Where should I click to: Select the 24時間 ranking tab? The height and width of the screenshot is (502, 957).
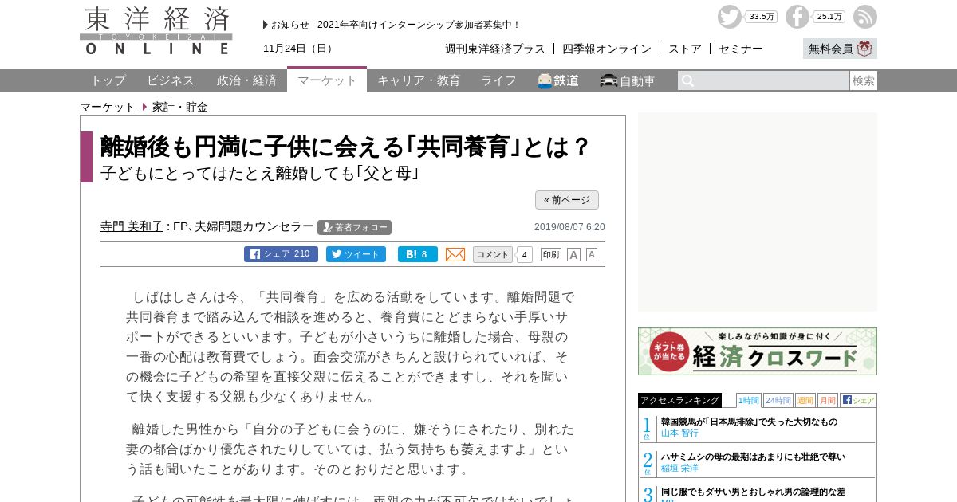click(x=778, y=400)
